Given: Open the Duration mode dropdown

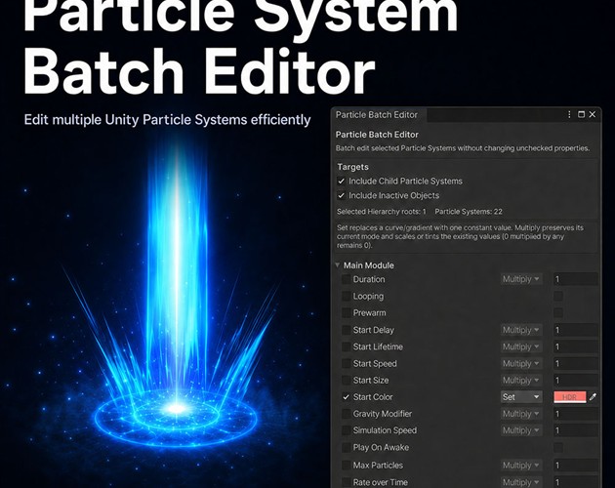Looking at the screenshot, I should 521,279.
